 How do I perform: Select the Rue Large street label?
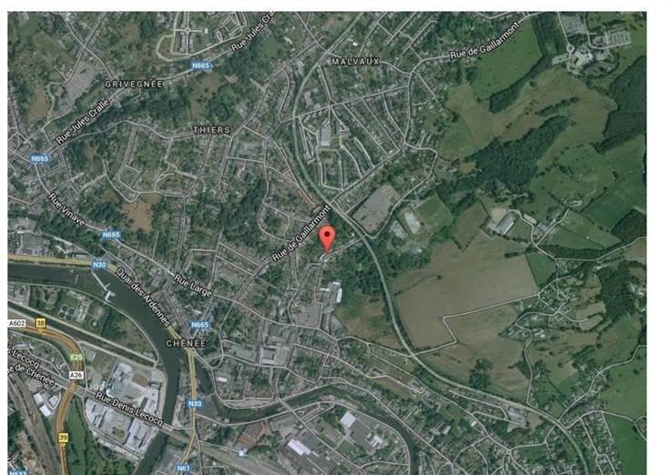(x=193, y=286)
